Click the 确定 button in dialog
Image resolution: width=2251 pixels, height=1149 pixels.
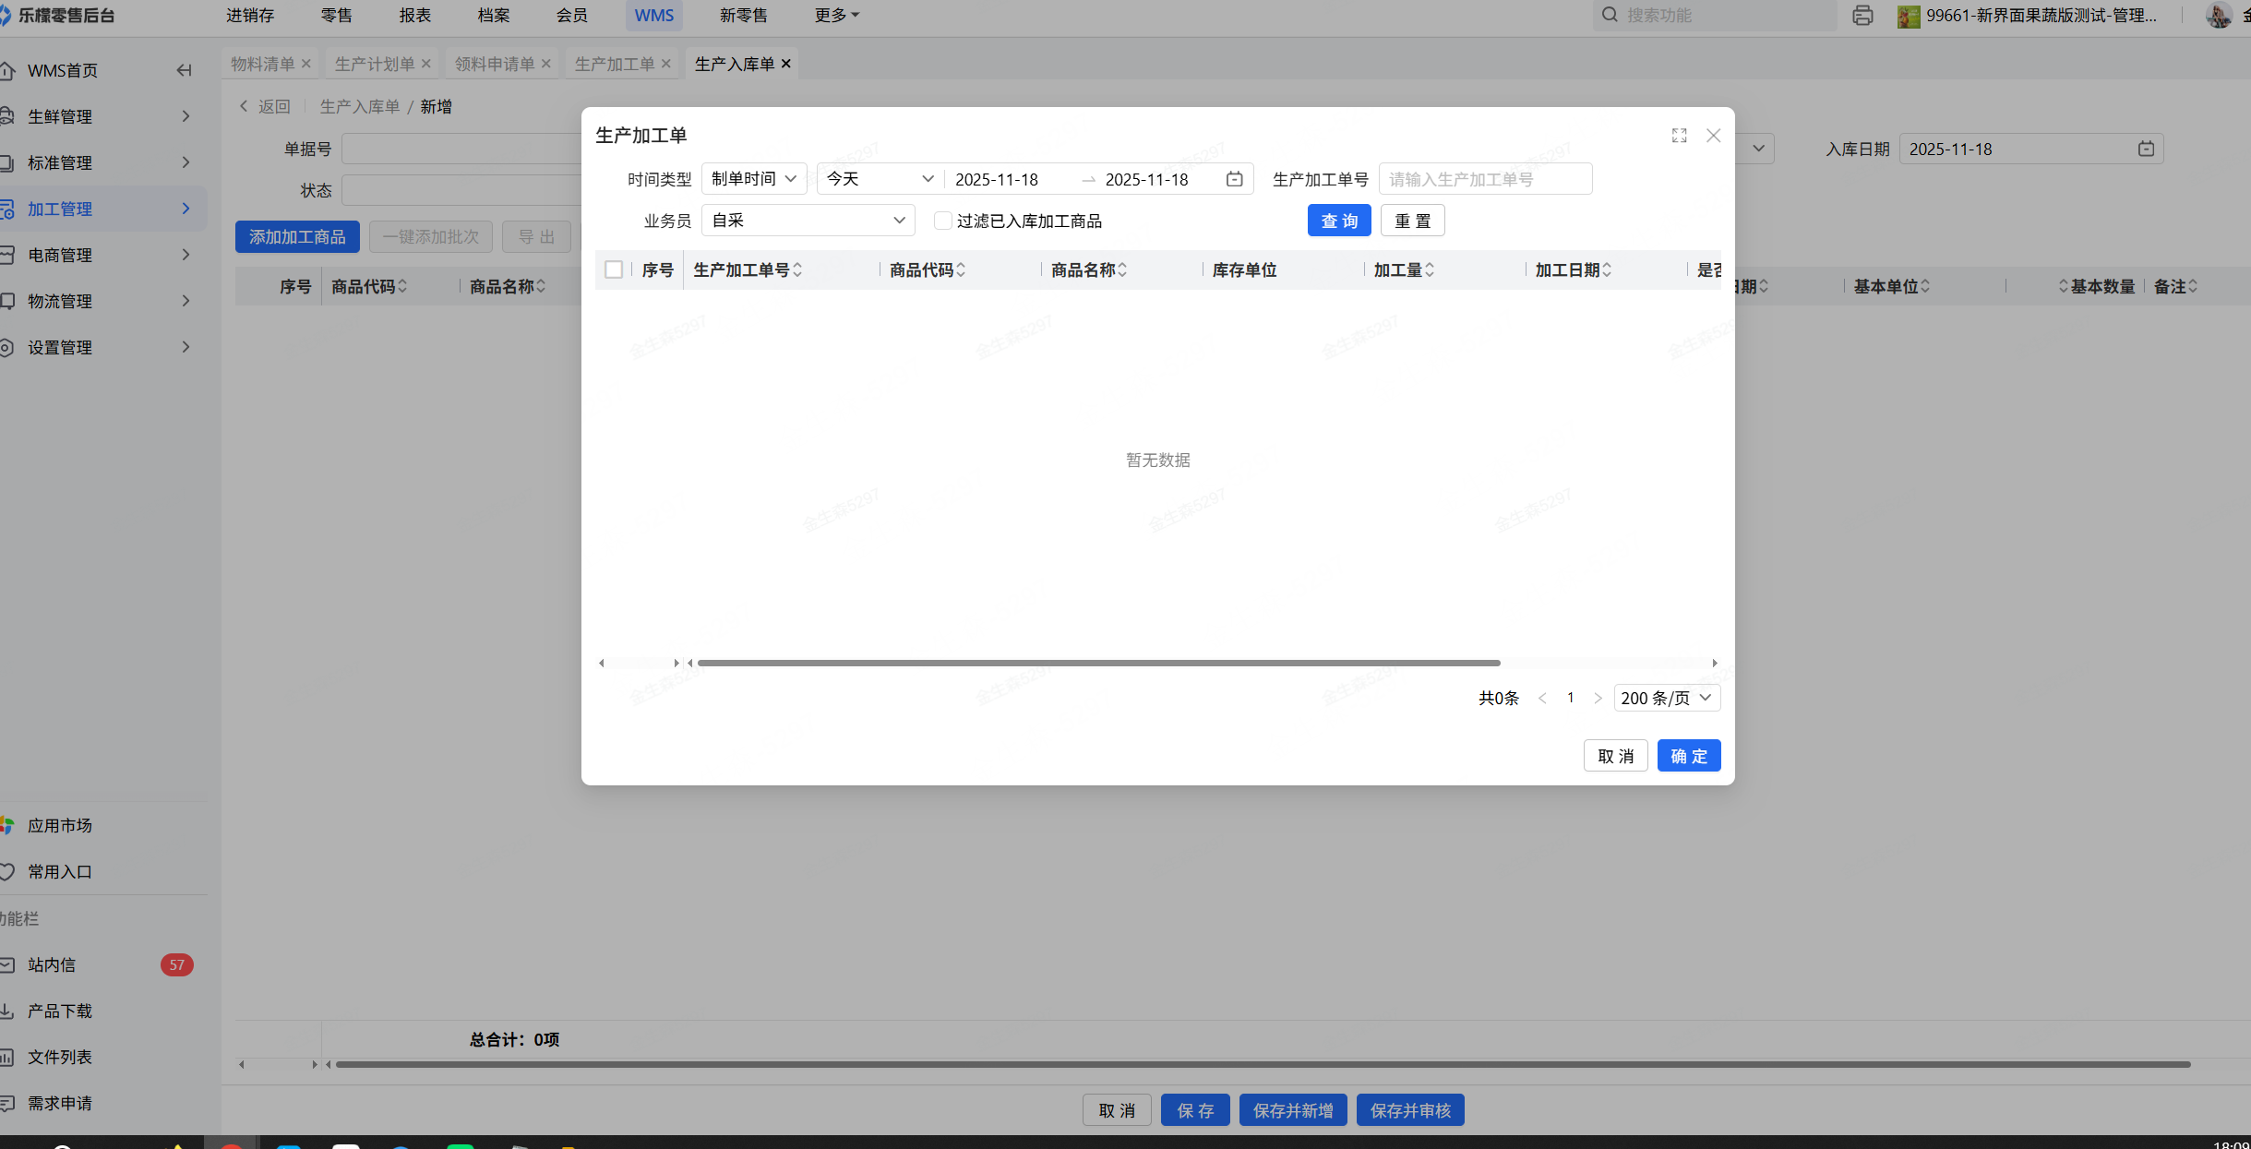(1688, 756)
